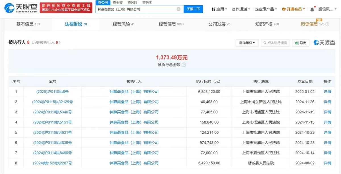341x174 pixels.
Task: View 详情 for the 舒城县人民法院 case
Action: (x=327, y=163)
